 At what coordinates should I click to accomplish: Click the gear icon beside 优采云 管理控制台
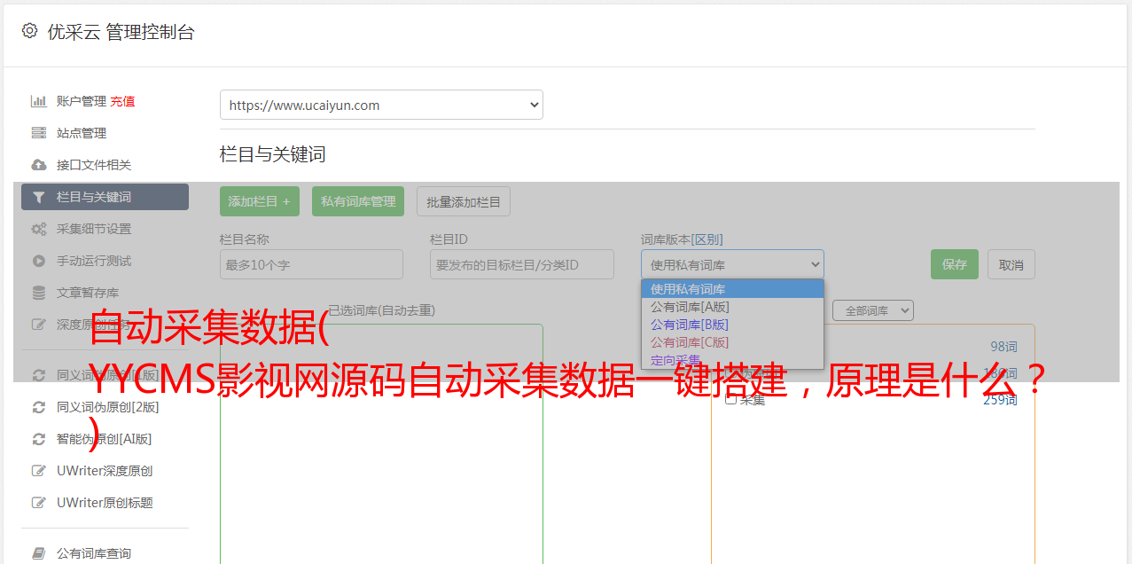pyautogui.click(x=29, y=31)
